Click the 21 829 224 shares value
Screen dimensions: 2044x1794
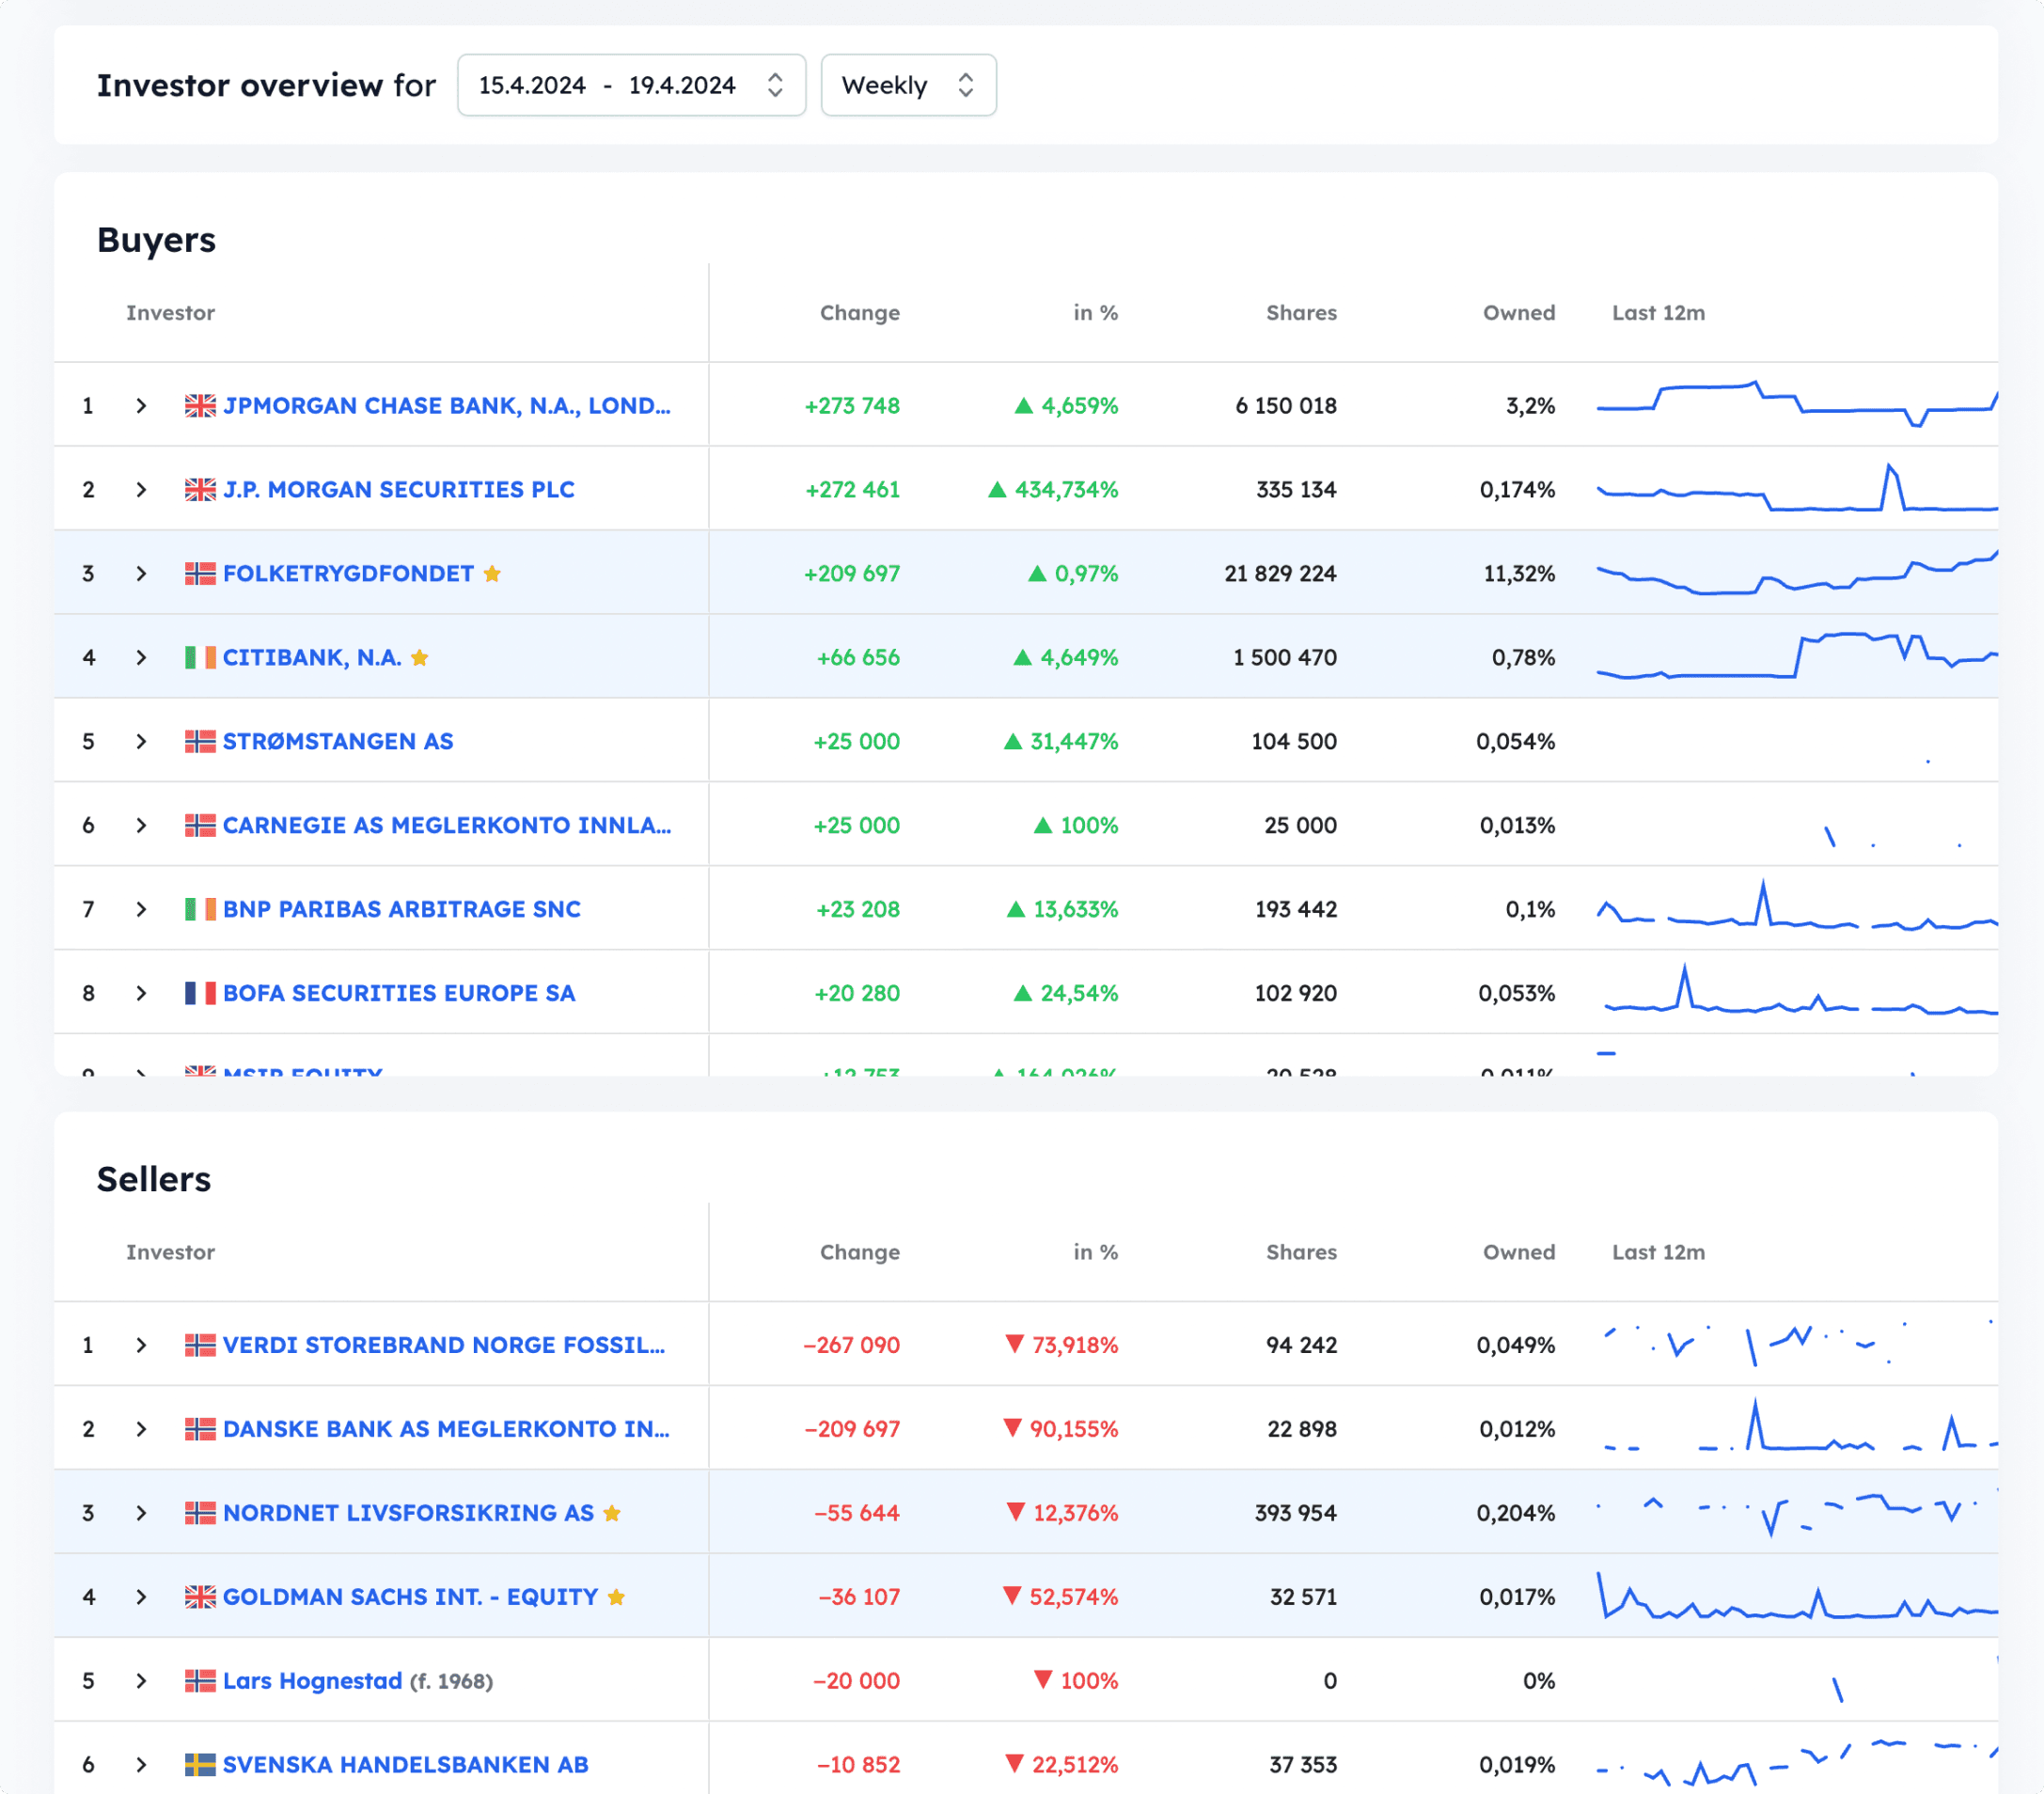tap(1281, 574)
